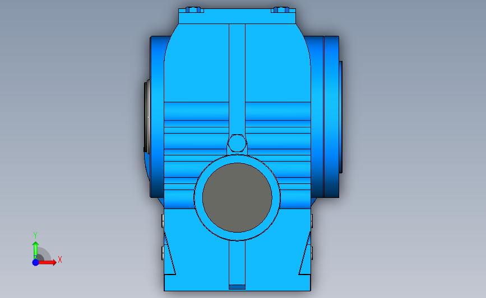Select the ring boss surrounding the gray bore
Viewport: 486px width, 298px height.
237,159
